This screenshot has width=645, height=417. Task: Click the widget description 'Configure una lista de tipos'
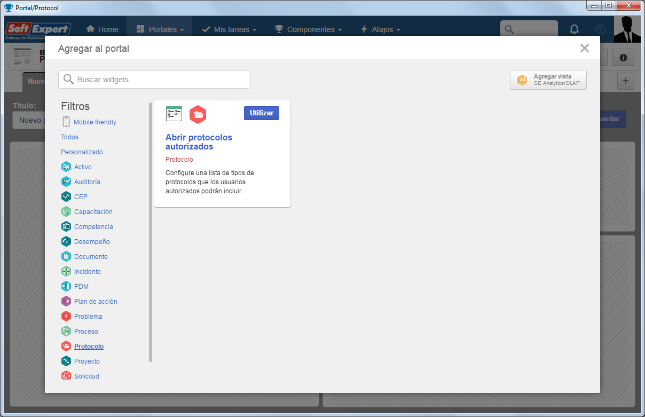[210, 182]
